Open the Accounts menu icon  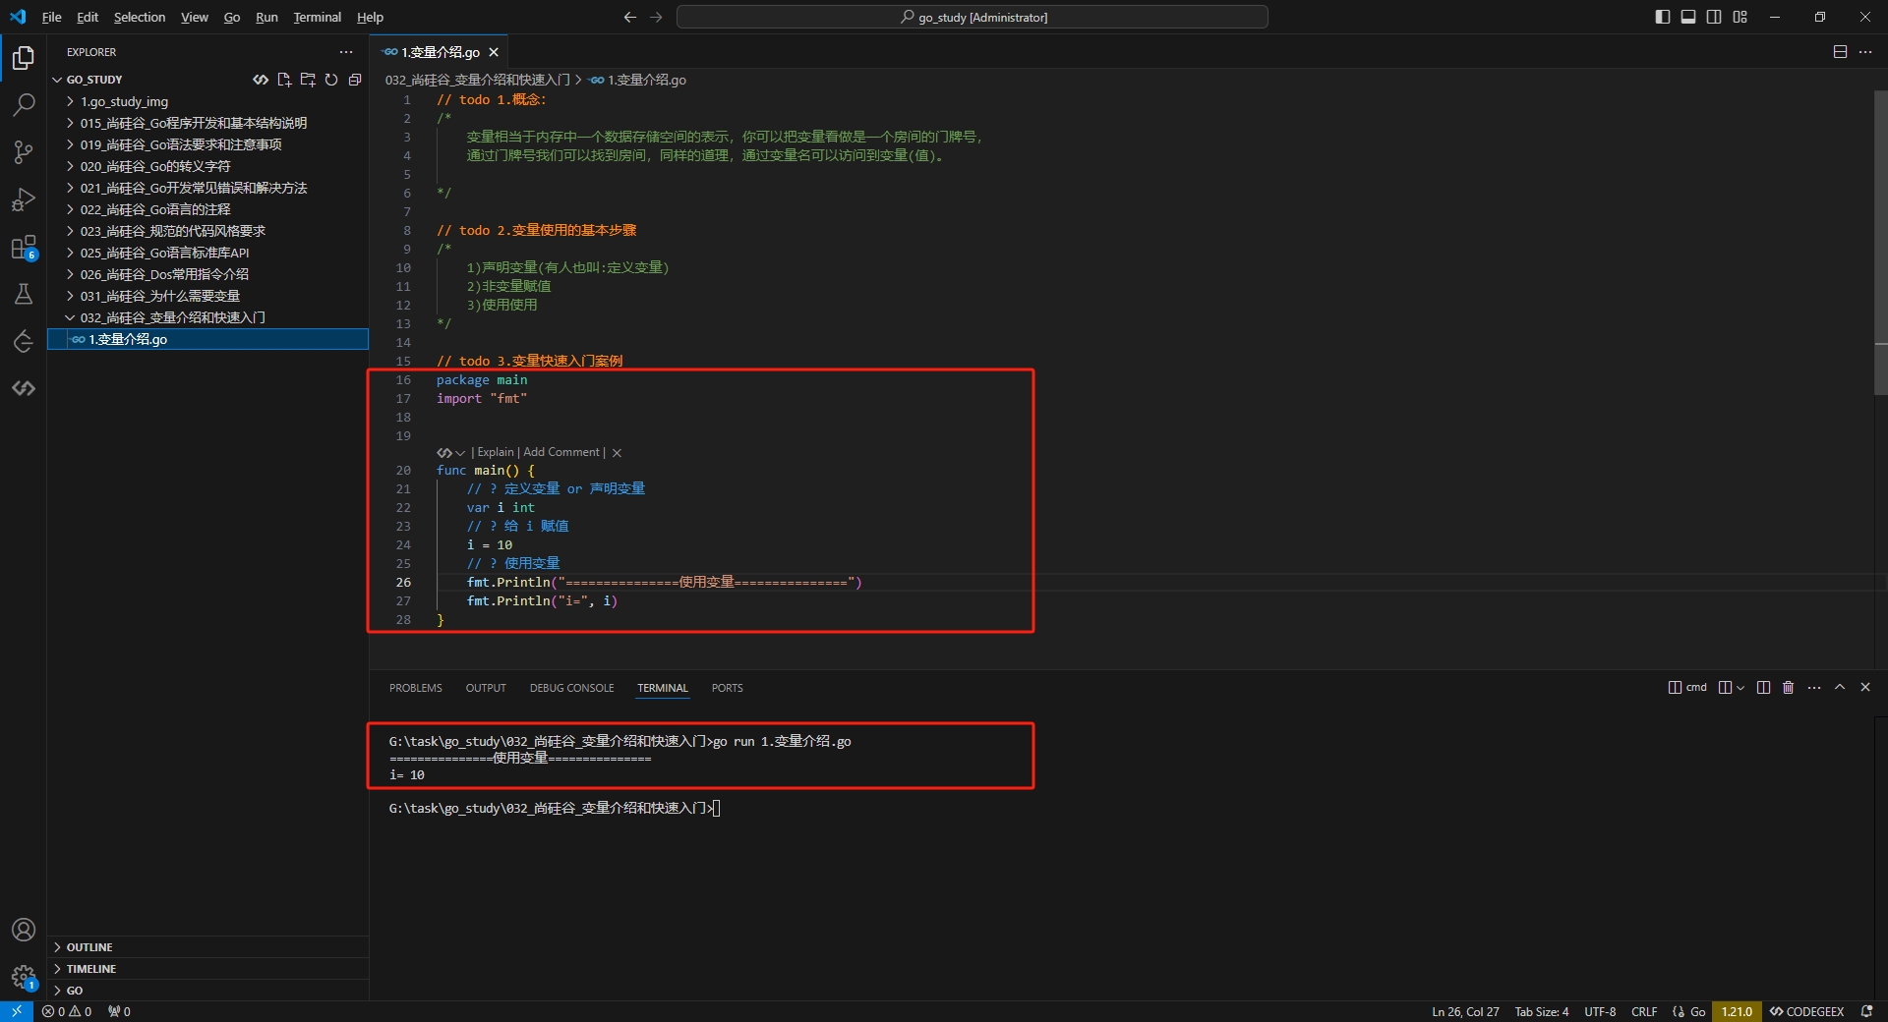click(24, 930)
